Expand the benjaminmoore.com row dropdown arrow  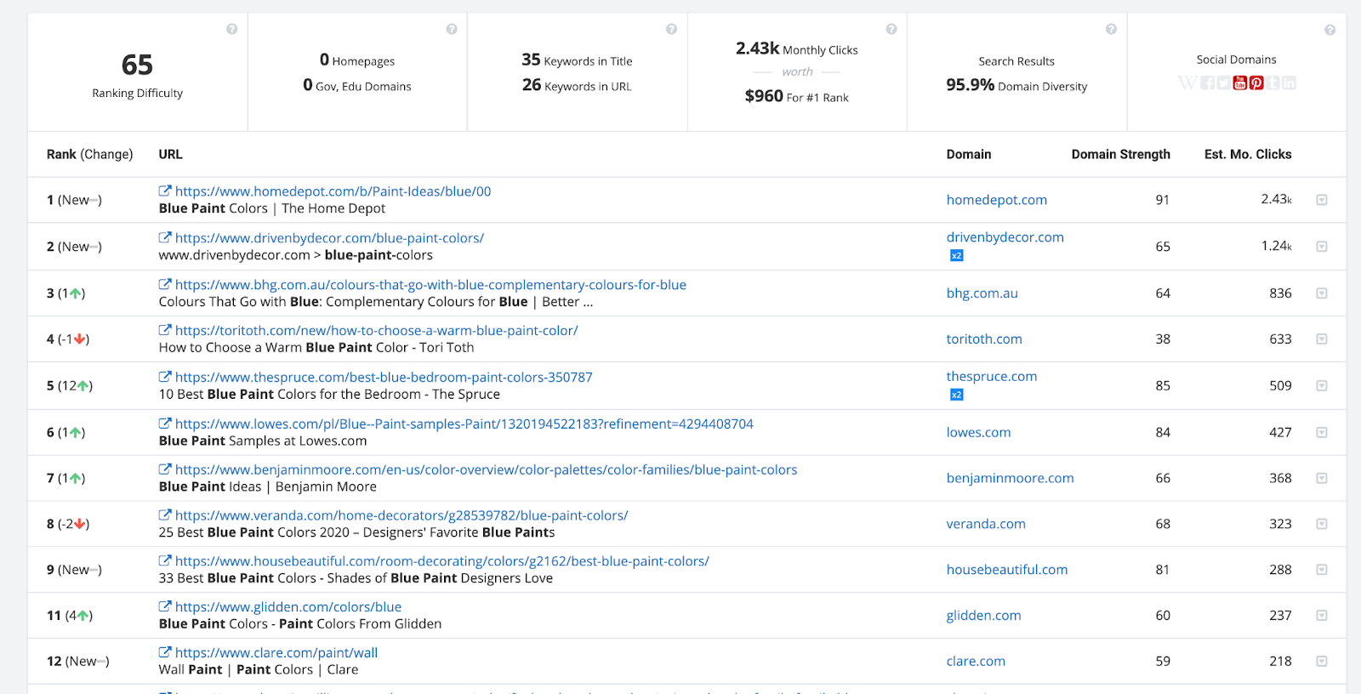[x=1322, y=478]
